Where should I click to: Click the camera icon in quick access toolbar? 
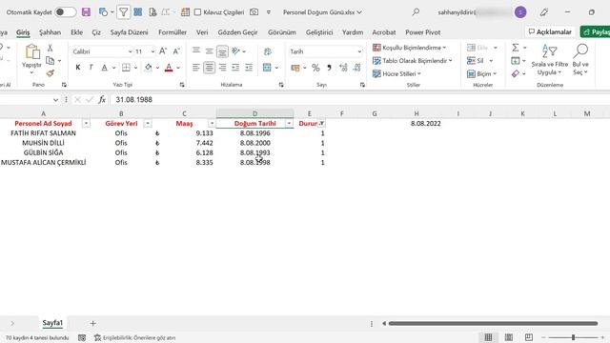pyautogui.click(x=254, y=12)
